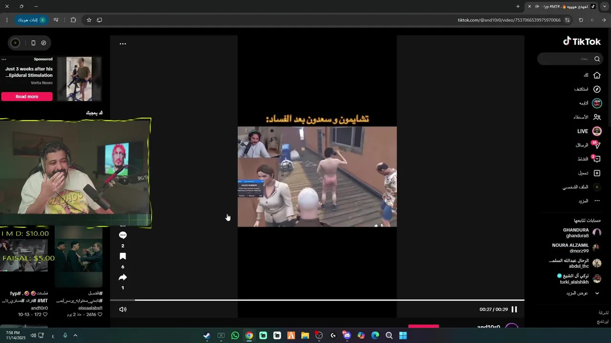The image size is (611, 343).
Task: Open the Home (لك) feed icon
Action: click(x=597, y=75)
